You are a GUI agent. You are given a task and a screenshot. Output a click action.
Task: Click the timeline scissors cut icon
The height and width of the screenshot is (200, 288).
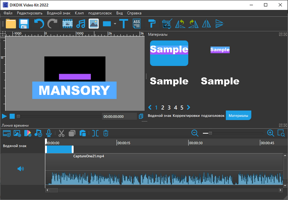pos(61,133)
